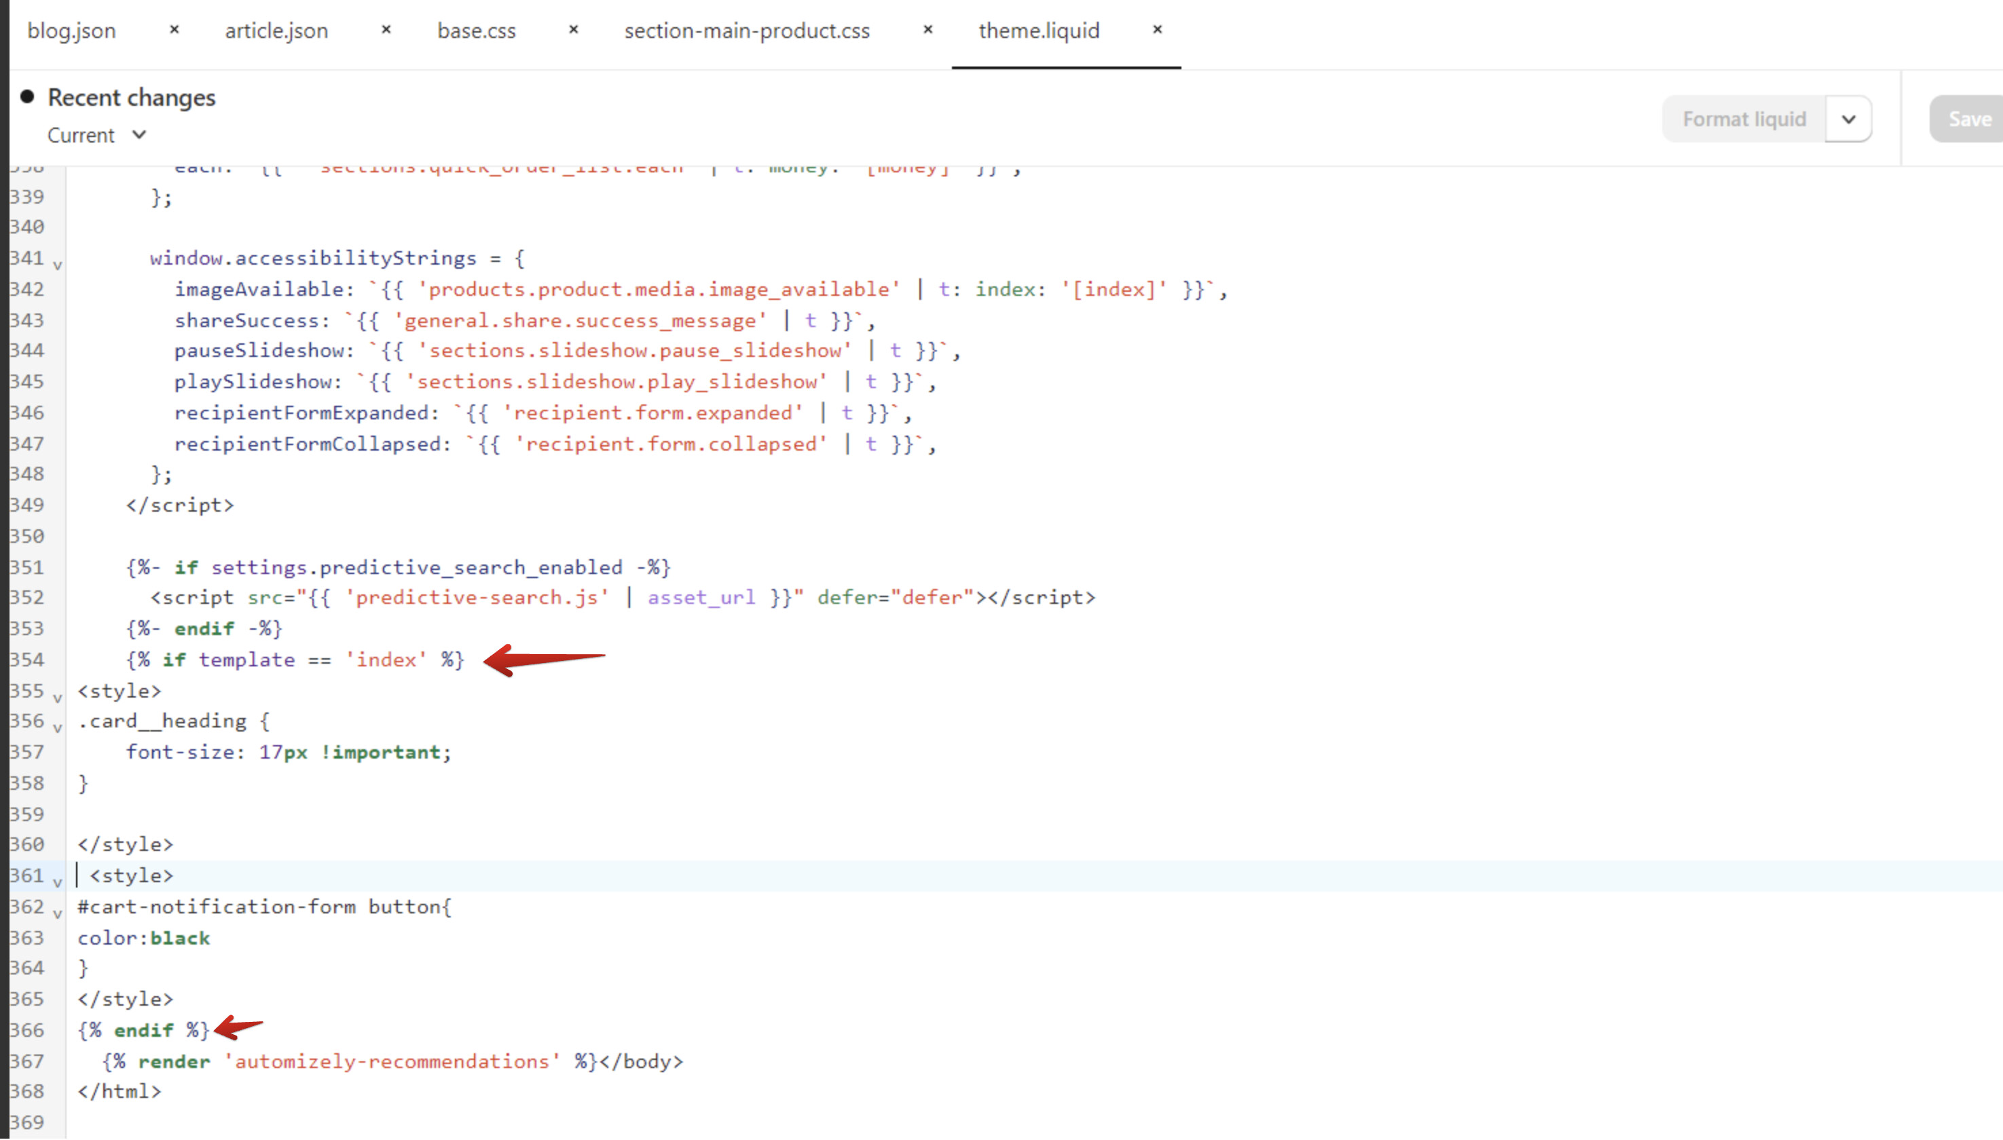Click 'automizely-recommendations' render string
The height and width of the screenshot is (1140, 2003).
point(392,1061)
